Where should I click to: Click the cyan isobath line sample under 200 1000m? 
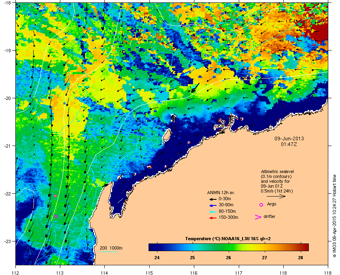tap(108, 252)
